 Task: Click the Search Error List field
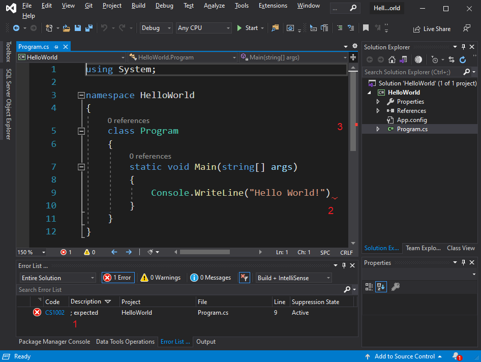pos(178,290)
